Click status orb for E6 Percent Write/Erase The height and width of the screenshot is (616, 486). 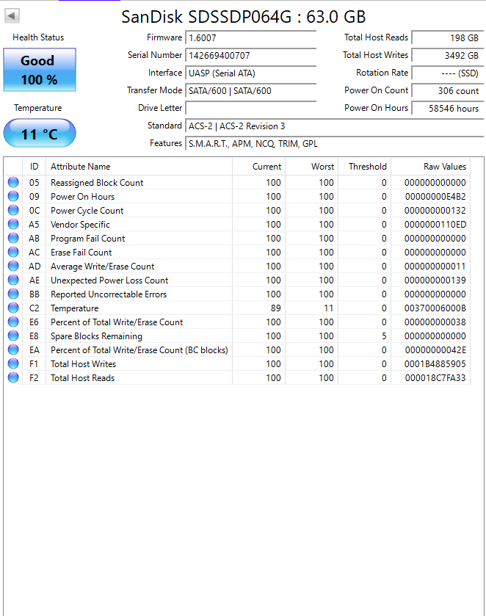(13, 322)
